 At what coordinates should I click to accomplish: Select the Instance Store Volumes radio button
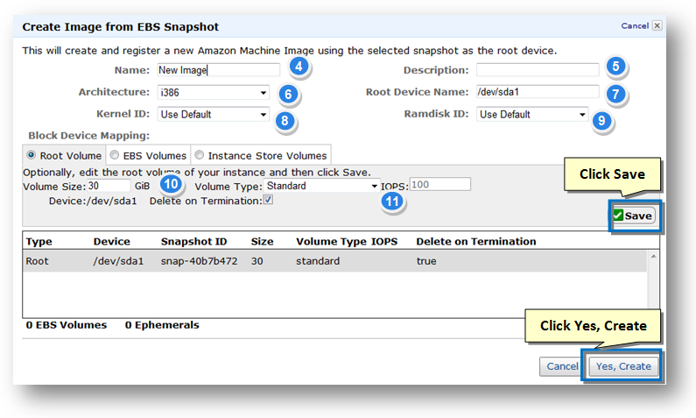[x=200, y=155]
